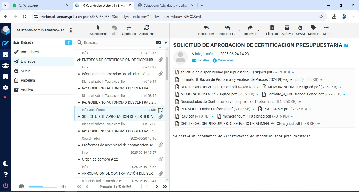This screenshot has height=192, width=359.
Task: Click the Responder reply icon
Action: [x=206, y=28]
